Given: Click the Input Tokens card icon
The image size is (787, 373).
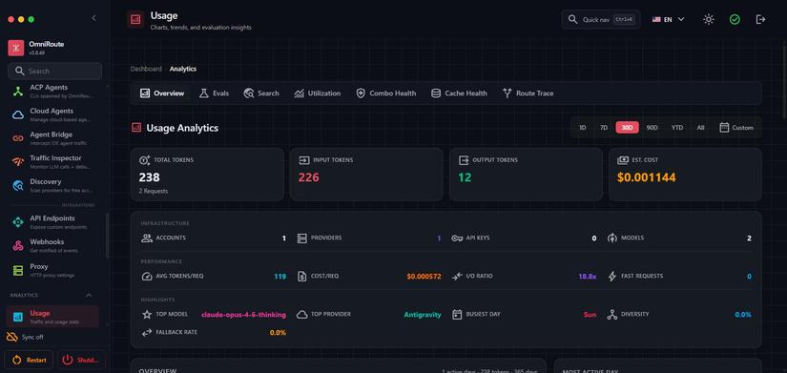Looking at the screenshot, I should point(304,160).
